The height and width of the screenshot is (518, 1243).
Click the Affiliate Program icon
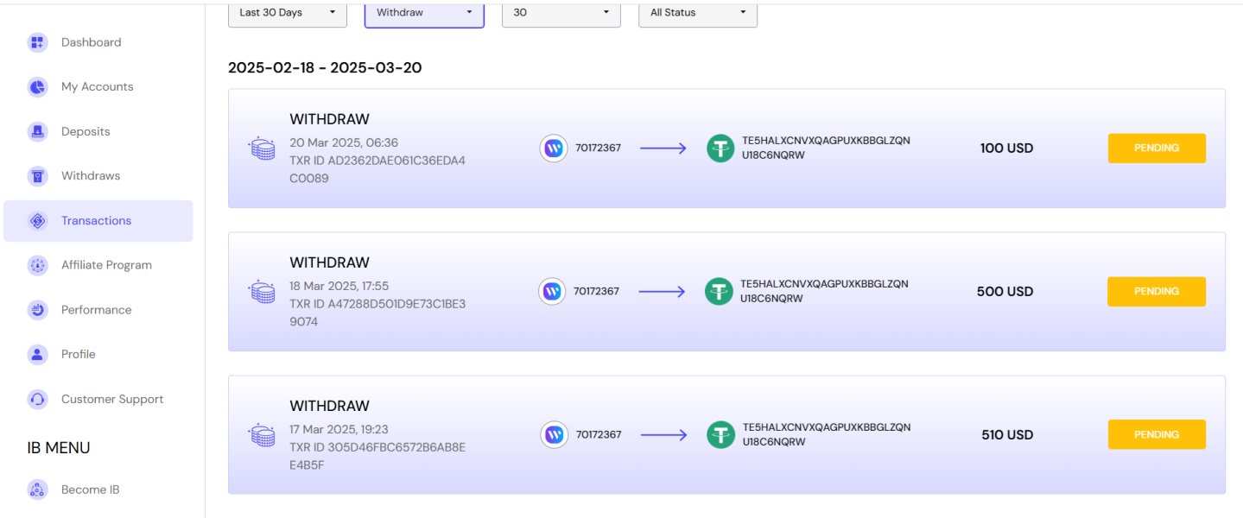[x=37, y=266]
